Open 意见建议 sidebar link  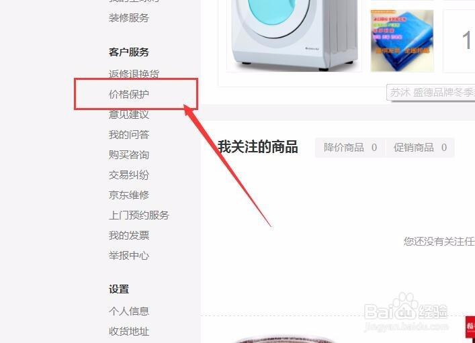[x=129, y=114]
